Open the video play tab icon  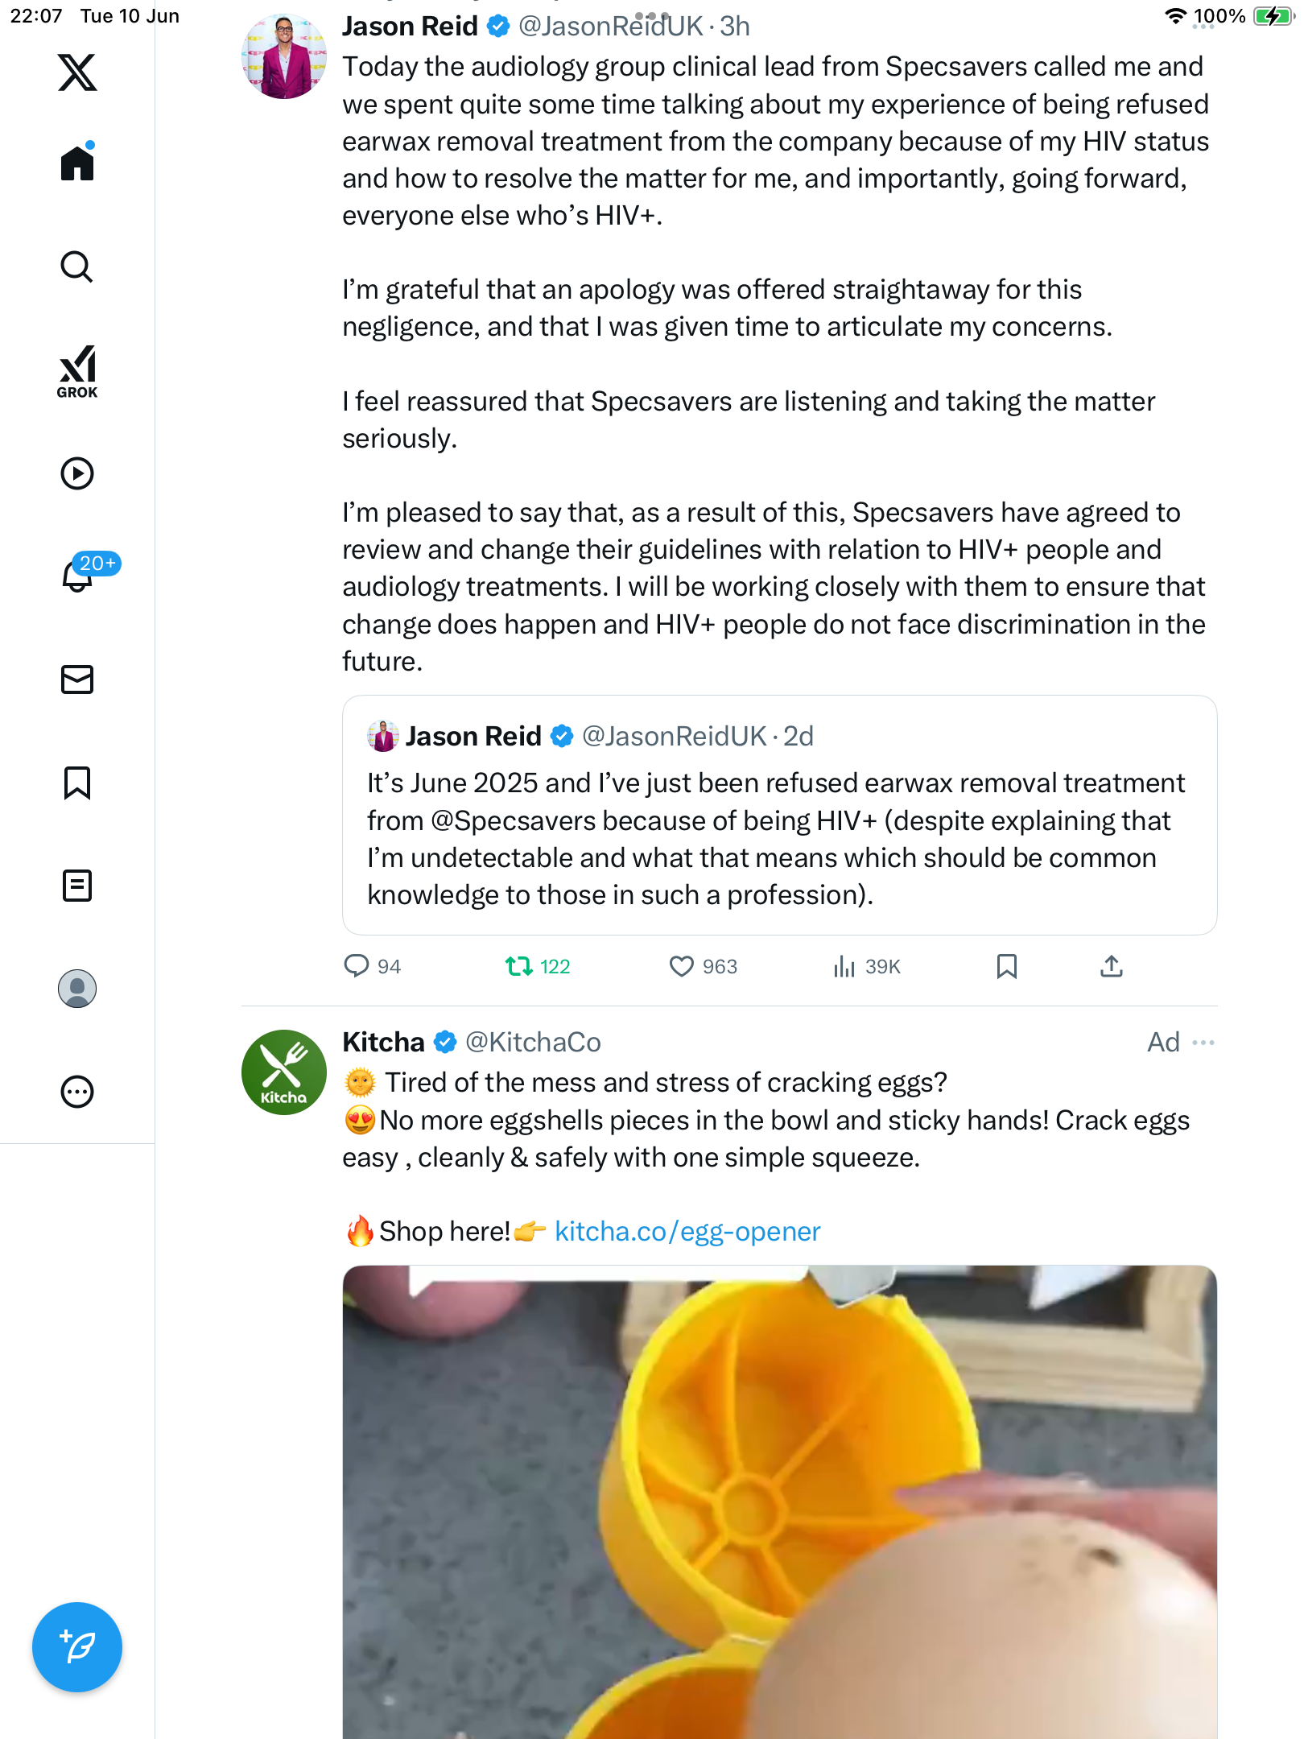(x=77, y=473)
